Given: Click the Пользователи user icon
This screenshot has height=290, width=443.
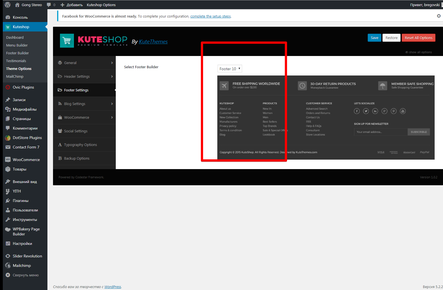Looking at the screenshot, I should point(8,210).
